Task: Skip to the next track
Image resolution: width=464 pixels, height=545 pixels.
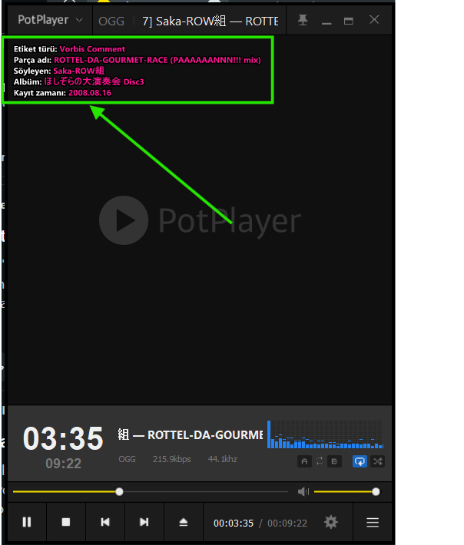Action: pos(144,522)
